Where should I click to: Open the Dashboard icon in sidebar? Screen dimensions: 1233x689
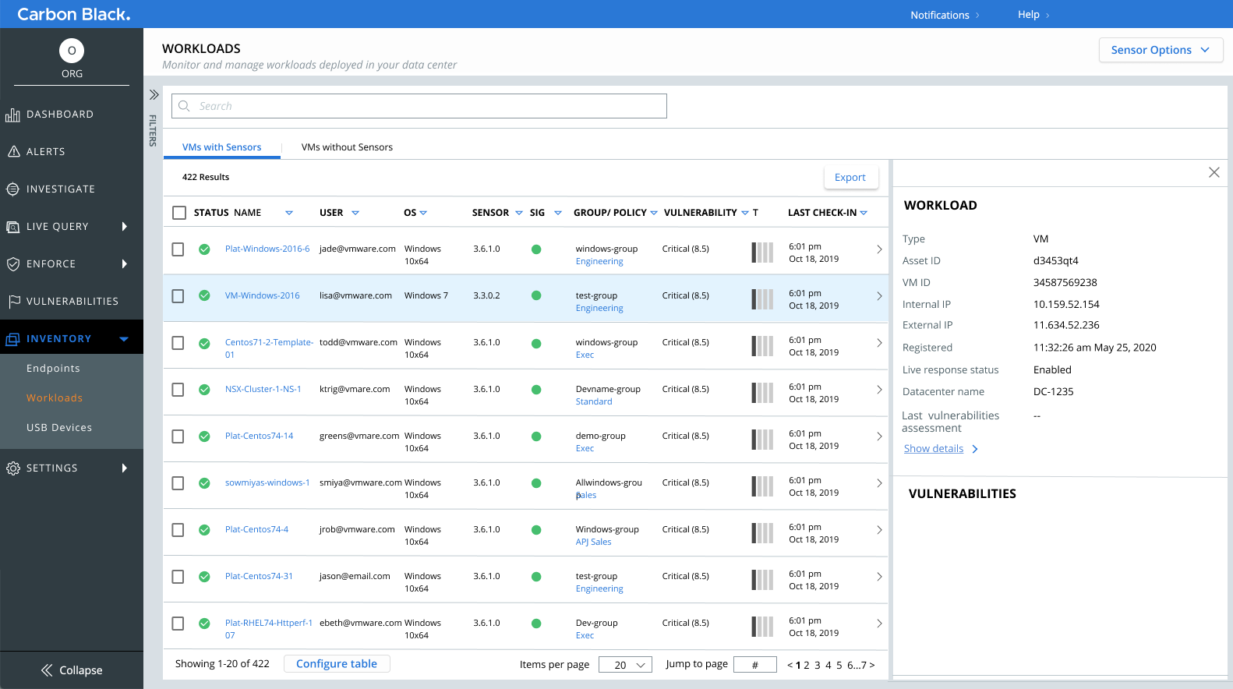(12, 115)
